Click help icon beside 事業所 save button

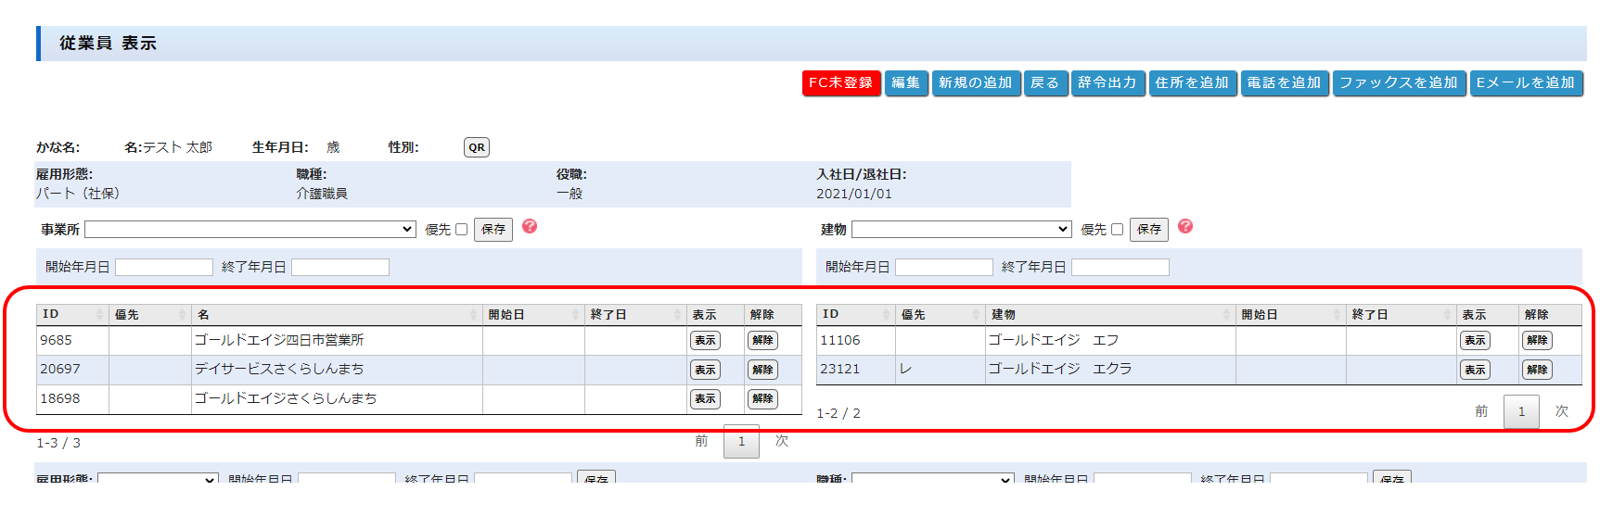coord(530,227)
